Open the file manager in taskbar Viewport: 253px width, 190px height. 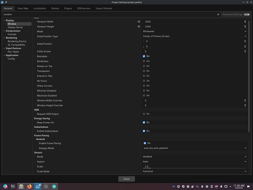21,187
